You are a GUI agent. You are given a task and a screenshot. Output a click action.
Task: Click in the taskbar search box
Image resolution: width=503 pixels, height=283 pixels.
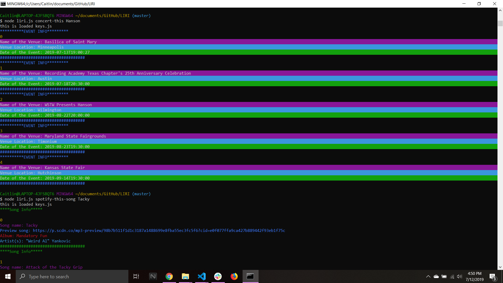click(72, 276)
